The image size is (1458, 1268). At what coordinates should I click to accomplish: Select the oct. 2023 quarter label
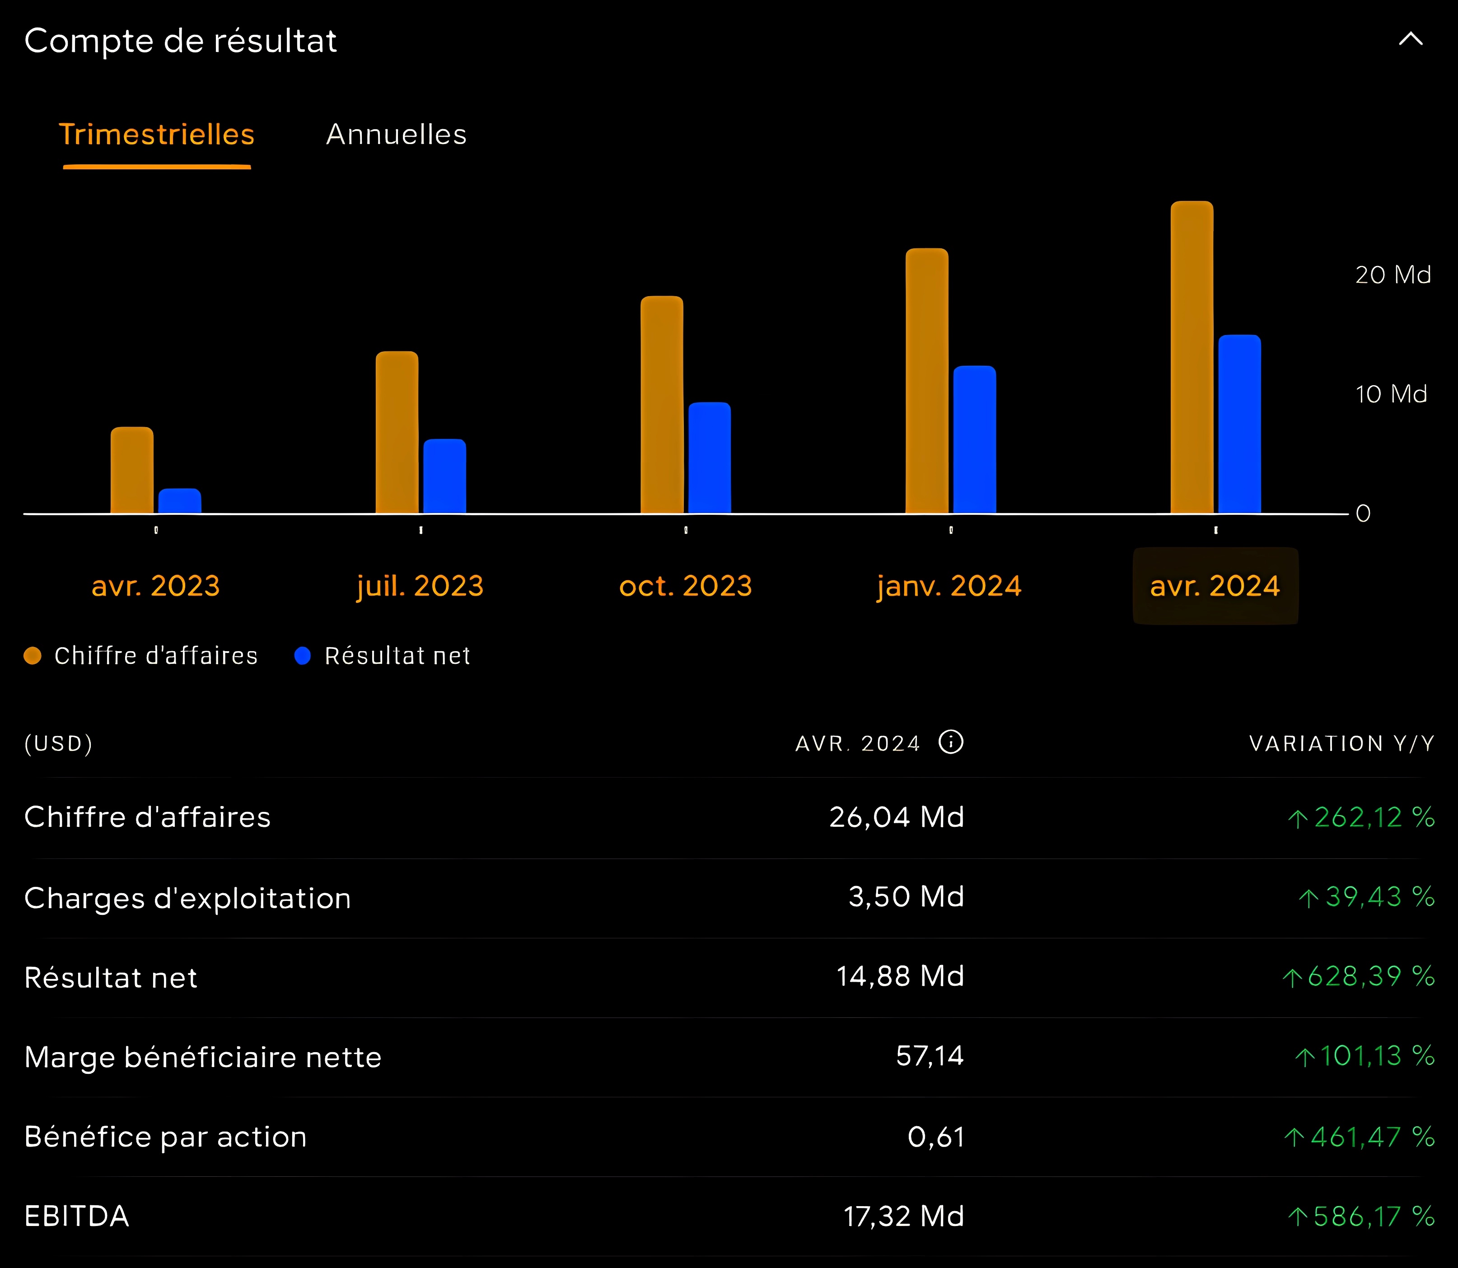coord(684,585)
